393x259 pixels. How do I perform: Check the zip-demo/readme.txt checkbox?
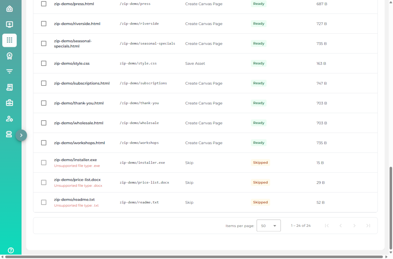tap(44, 202)
